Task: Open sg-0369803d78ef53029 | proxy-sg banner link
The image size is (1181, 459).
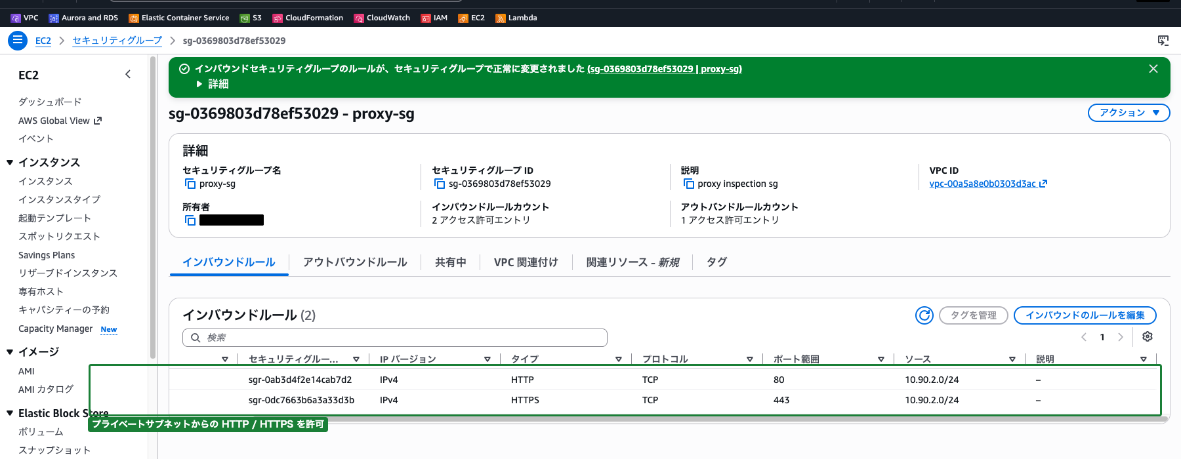Action: (665, 69)
